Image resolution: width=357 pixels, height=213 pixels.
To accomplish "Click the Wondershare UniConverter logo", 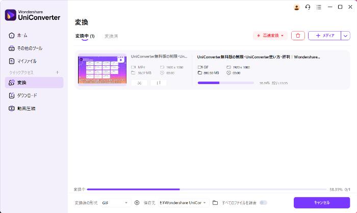I will [x=33, y=15].
